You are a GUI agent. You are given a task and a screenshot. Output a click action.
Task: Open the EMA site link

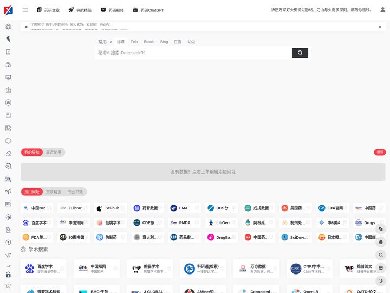184,208
